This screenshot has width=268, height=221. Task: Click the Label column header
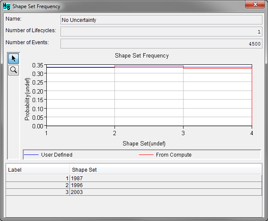coord(38,170)
